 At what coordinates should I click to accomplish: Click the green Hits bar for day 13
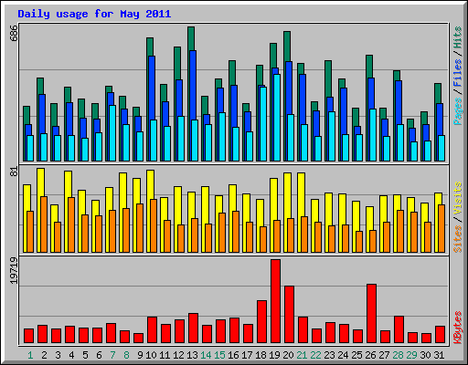191,38
